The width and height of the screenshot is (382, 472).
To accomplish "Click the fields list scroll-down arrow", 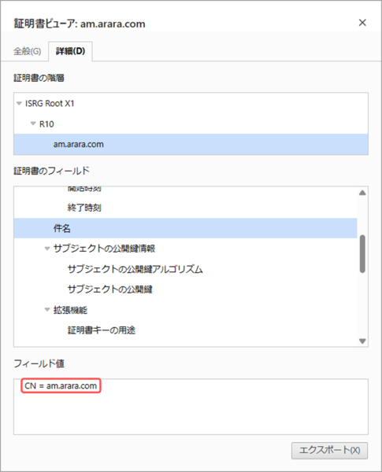I will tap(363, 341).
